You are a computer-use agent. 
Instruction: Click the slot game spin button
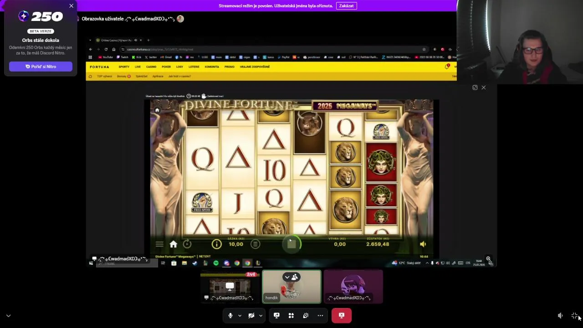coord(291,244)
